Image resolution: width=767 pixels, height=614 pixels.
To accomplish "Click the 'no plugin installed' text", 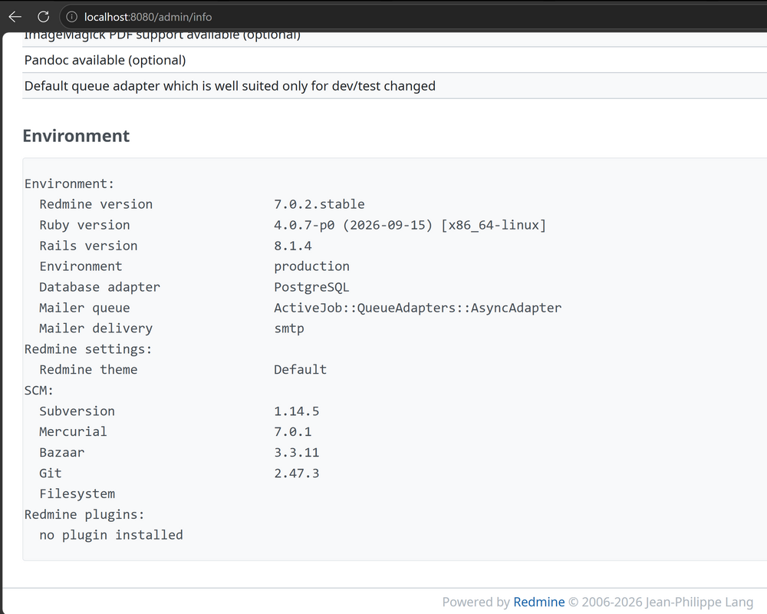I will point(111,535).
